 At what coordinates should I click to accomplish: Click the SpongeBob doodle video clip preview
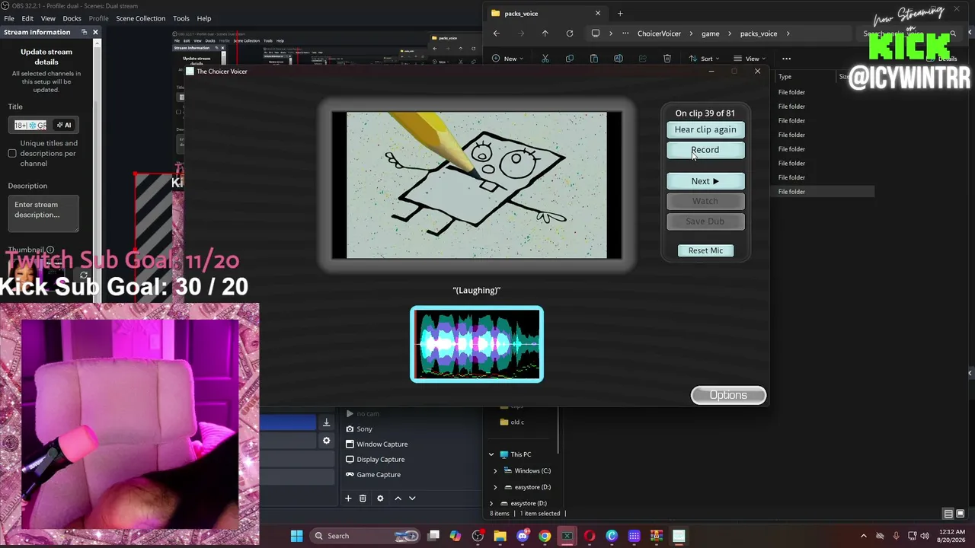pyautogui.click(x=477, y=185)
